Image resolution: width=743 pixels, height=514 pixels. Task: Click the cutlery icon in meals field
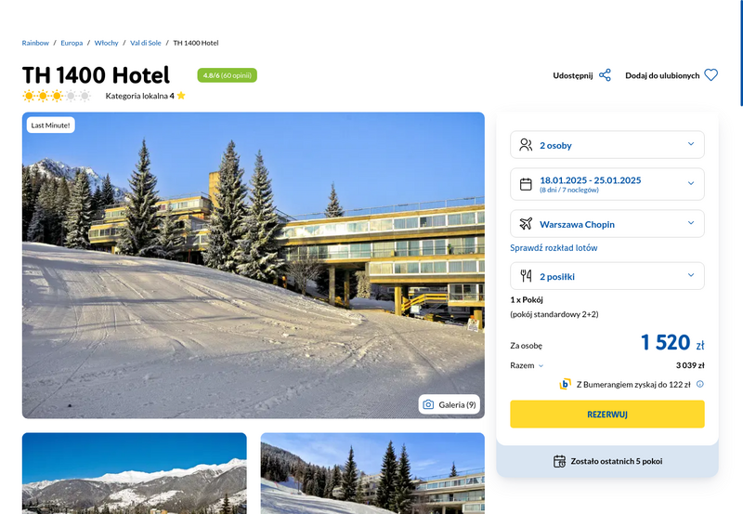[x=526, y=276]
